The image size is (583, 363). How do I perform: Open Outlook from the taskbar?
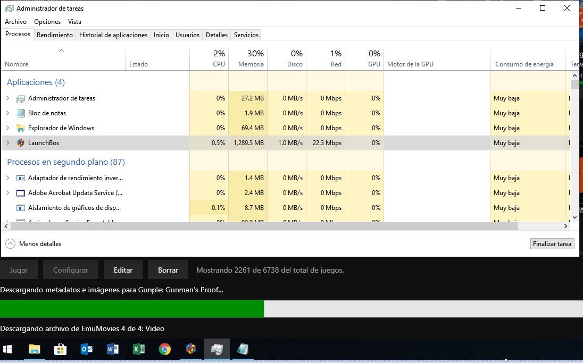[86, 349]
